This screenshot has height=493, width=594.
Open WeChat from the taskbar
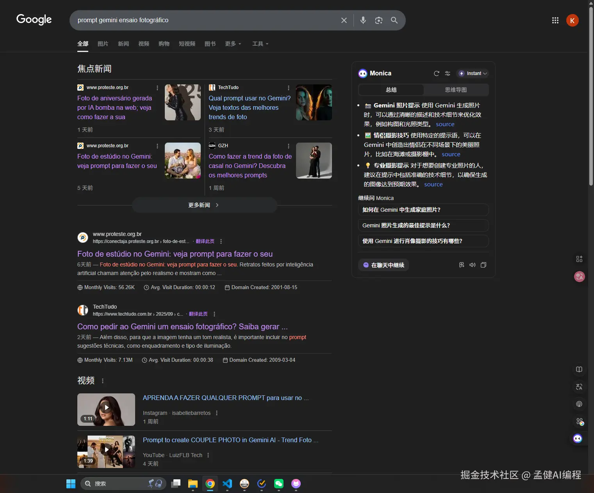(279, 484)
